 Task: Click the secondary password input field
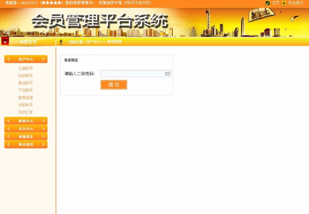pyautogui.click(x=132, y=74)
